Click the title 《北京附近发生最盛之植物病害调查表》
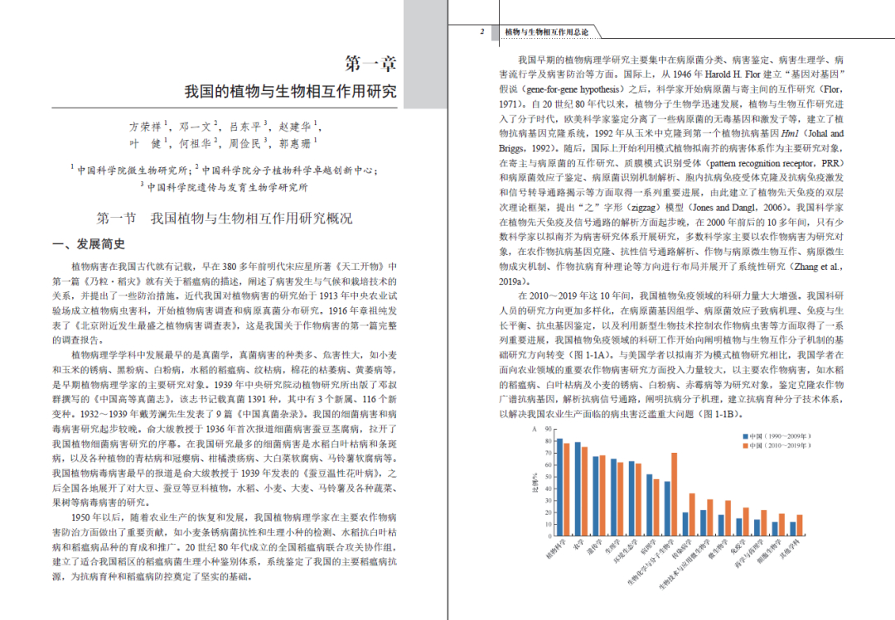This screenshot has width=895, height=620. (x=155, y=326)
